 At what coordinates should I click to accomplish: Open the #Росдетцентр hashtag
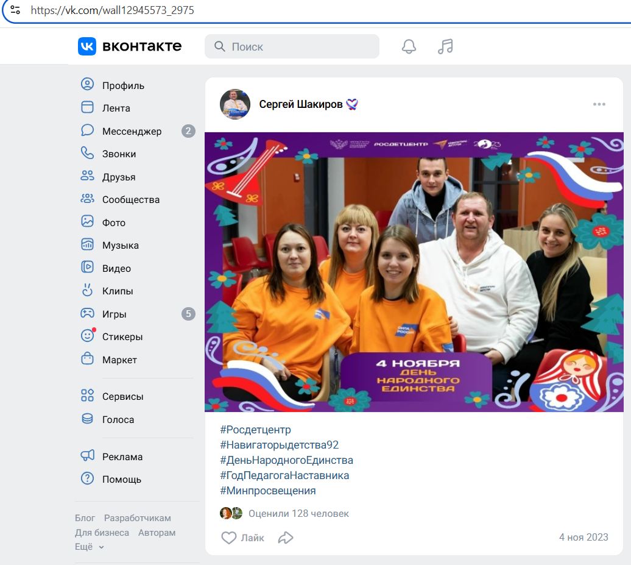click(x=256, y=430)
